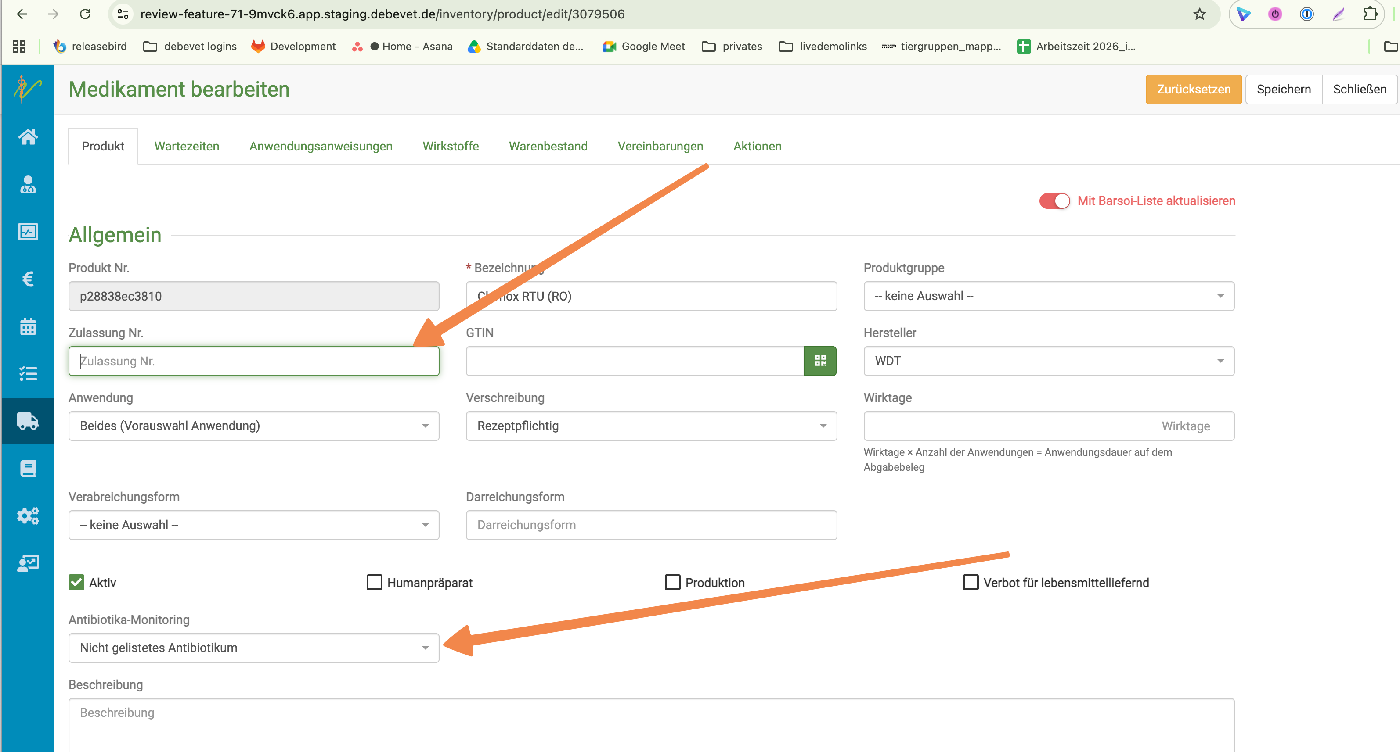Check the Humanpräparat checkbox

[x=375, y=583]
